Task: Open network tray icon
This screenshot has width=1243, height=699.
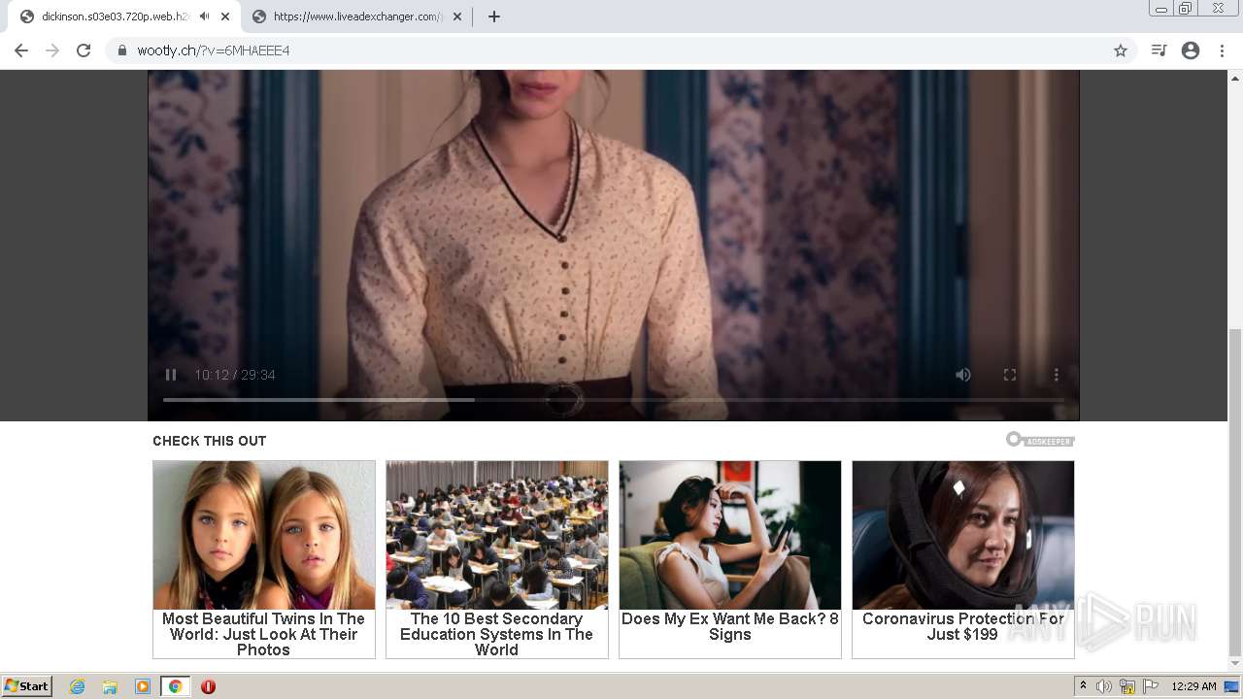Action: (x=1127, y=686)
